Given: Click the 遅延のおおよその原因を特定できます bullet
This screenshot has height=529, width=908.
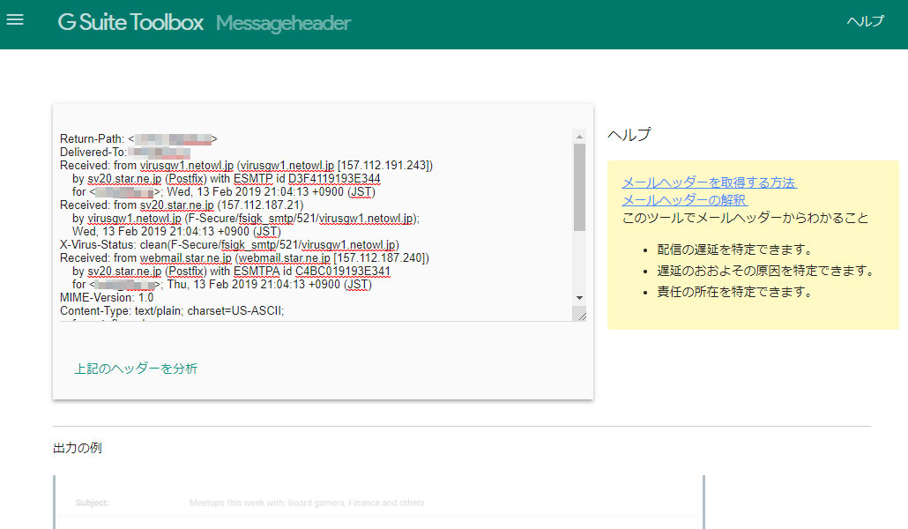Looking at the screenshot, I should [765, 271].
